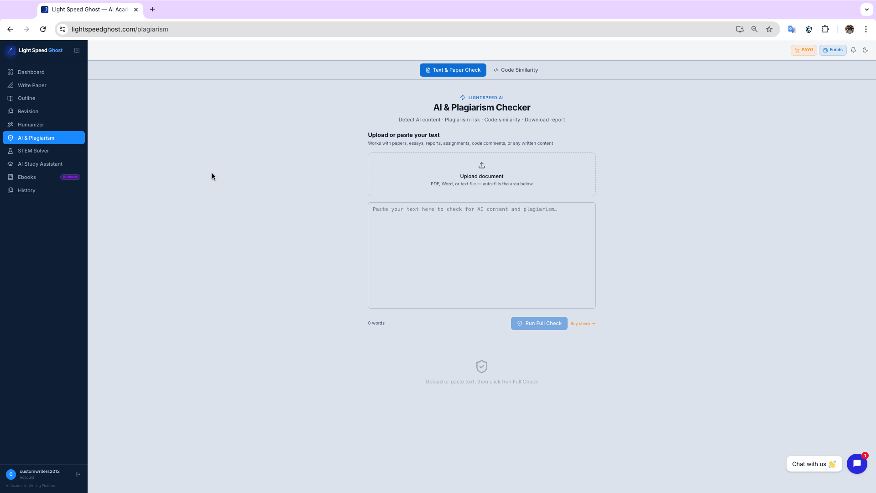Click the browser forward arrow

click(x=26, y=29)
